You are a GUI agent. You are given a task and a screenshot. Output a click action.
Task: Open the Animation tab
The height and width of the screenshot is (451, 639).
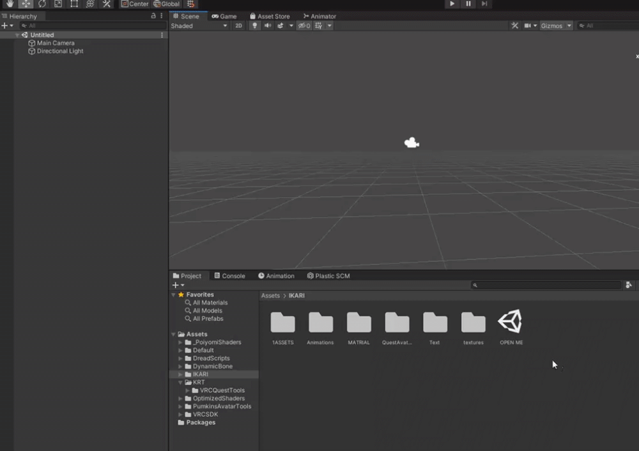click(x=276, y=276)
